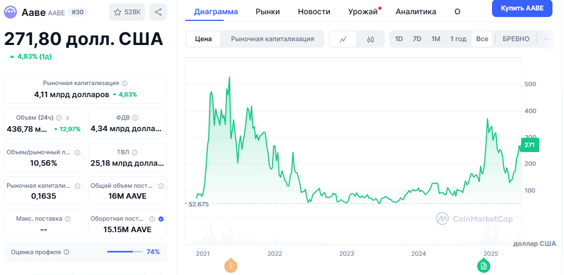Click the 4,83% (1д) price change

tap(31, 57)
